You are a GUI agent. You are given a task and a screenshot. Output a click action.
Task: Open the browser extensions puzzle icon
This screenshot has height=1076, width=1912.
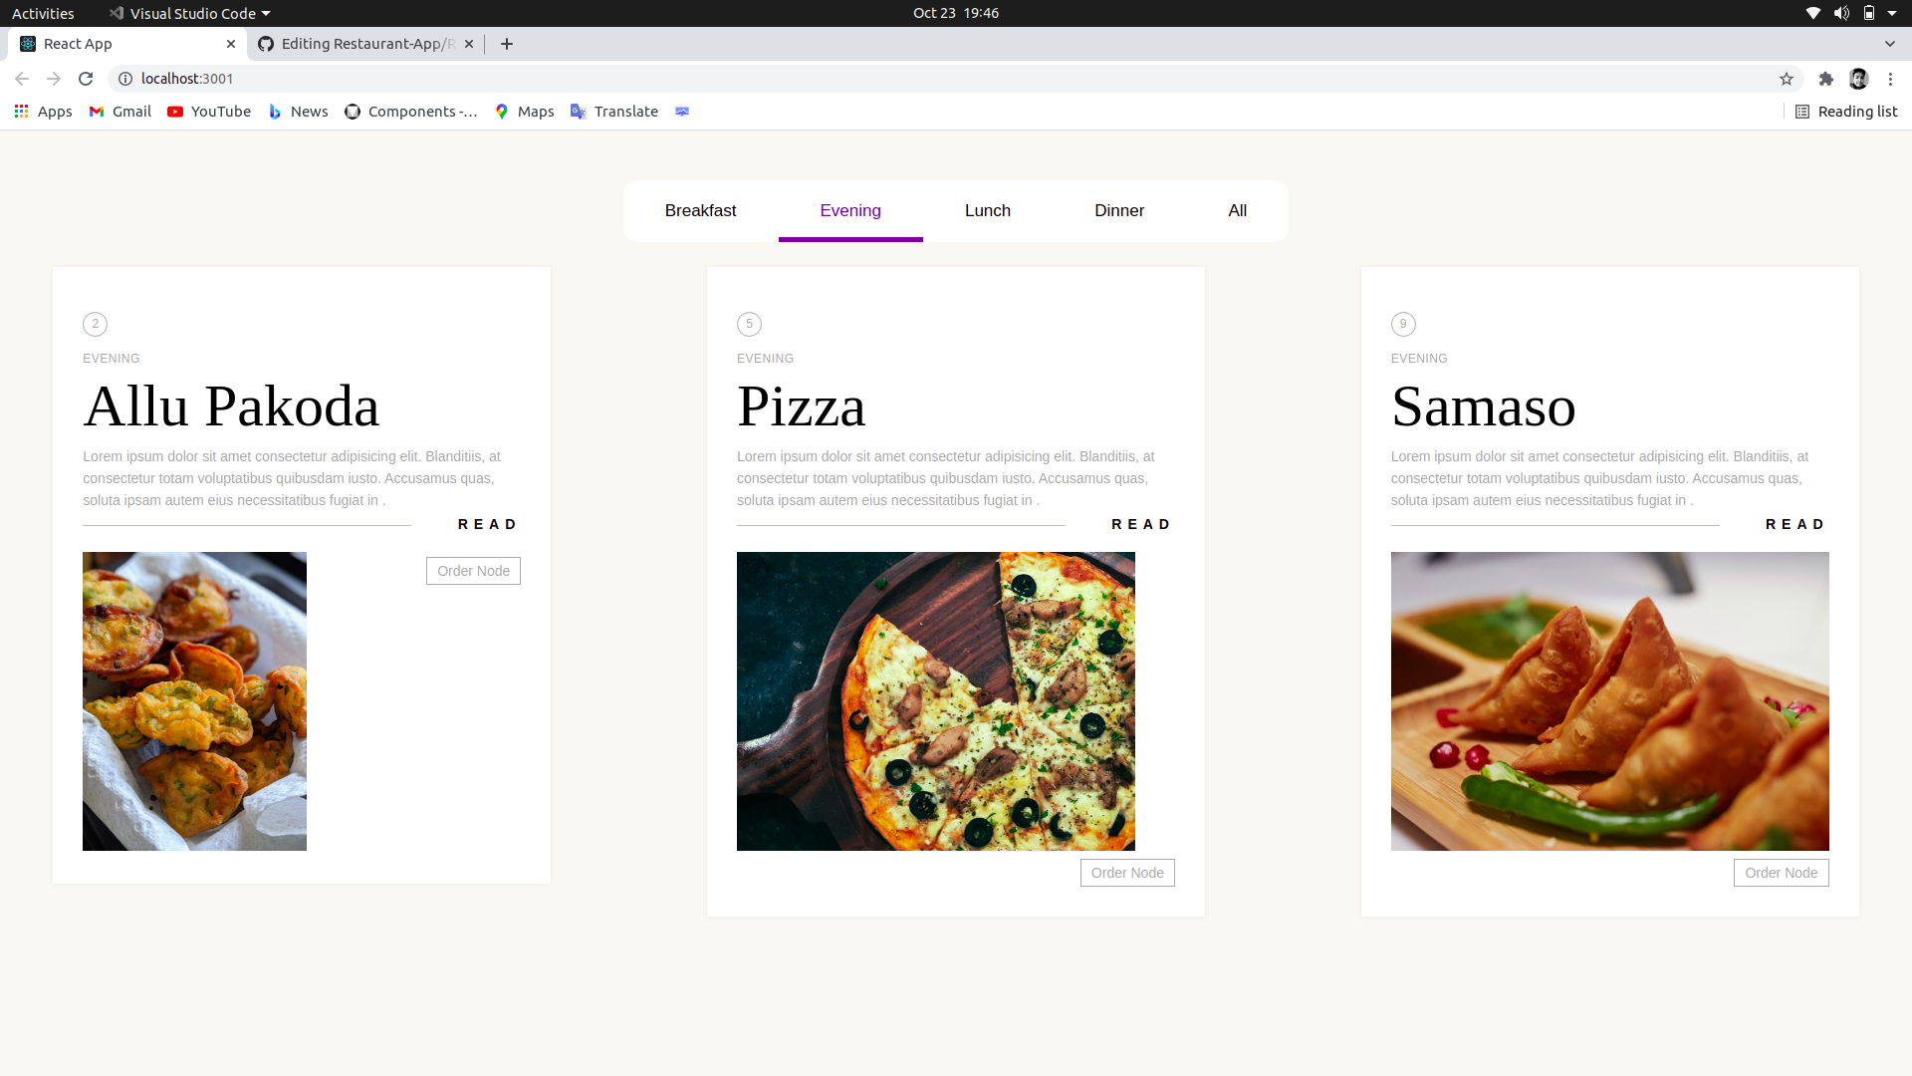pyautogui.click(x=1826, y=78)
